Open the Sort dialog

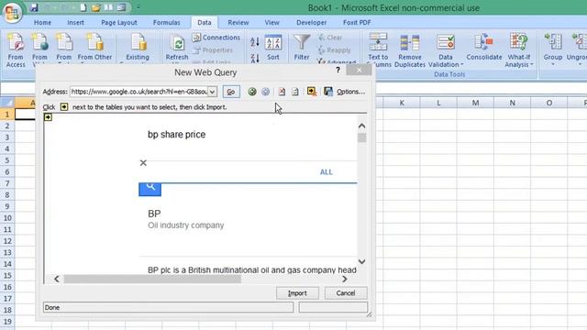tap(273, 48)
